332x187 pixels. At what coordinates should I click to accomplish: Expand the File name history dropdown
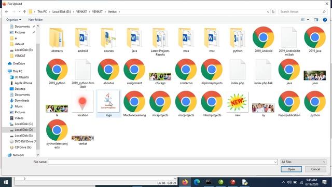click(x=275, y=162)
